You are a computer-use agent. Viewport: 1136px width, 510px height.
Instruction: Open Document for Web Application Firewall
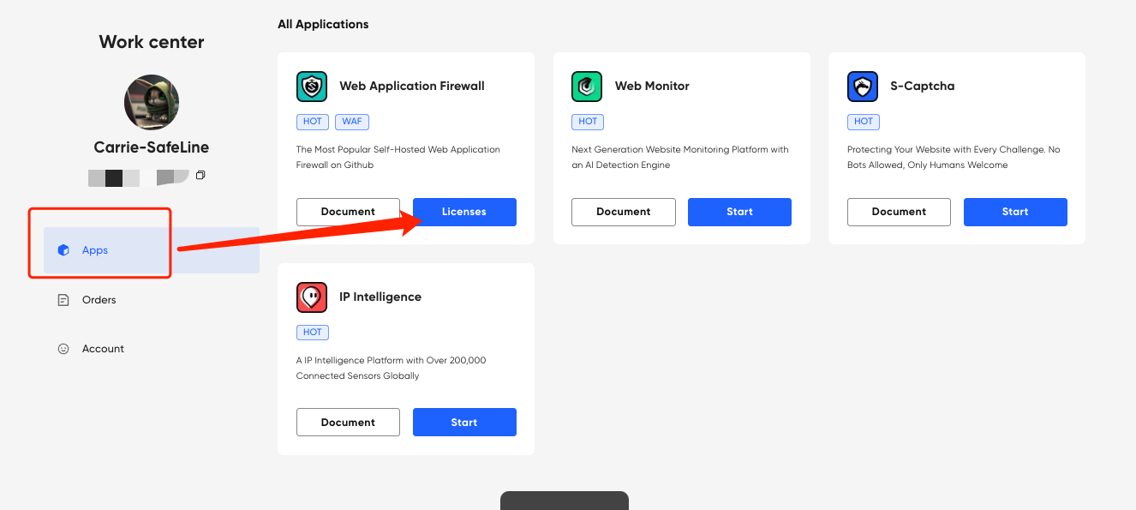click(348, 212)
